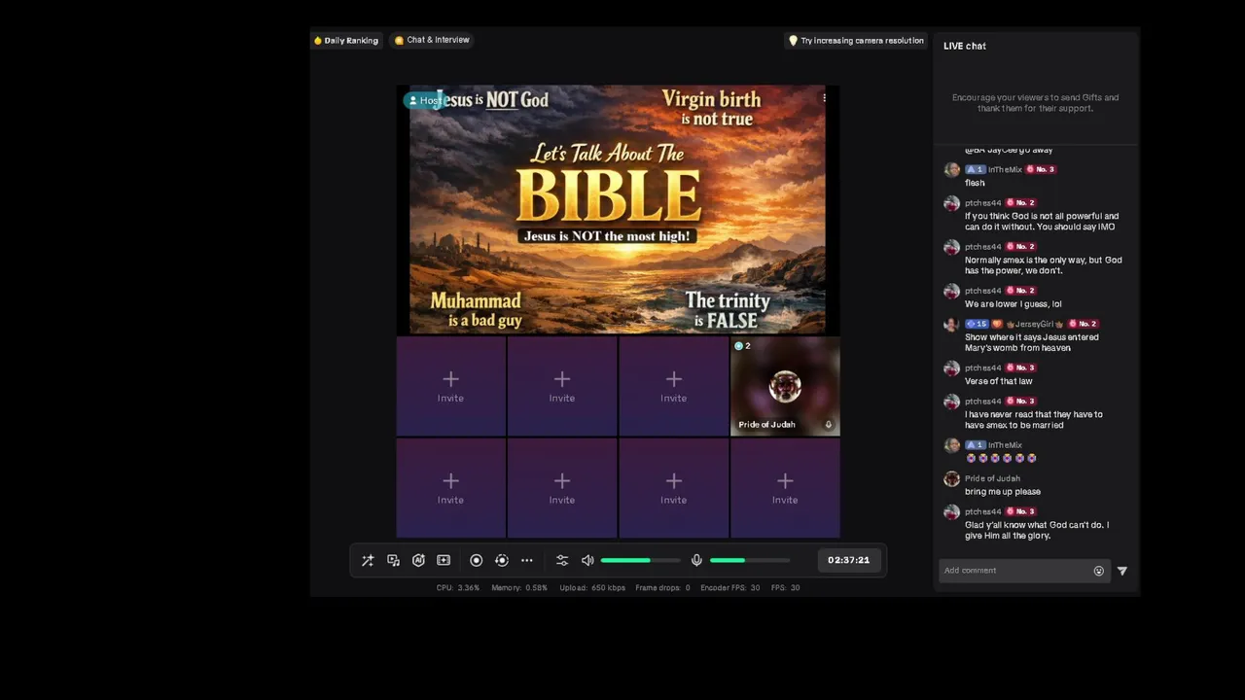The image size is (1245, 700).
Task: Open the Chat & Interview tab
Action: [432, 40]
